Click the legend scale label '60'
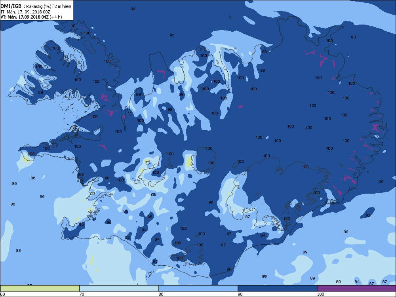Screen dimensions: 396x297 2,294
